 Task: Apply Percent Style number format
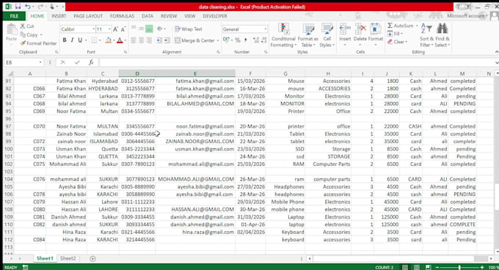click(238, 40)
